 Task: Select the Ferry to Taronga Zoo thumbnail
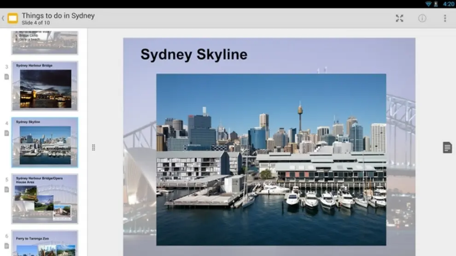pos(45,244)
